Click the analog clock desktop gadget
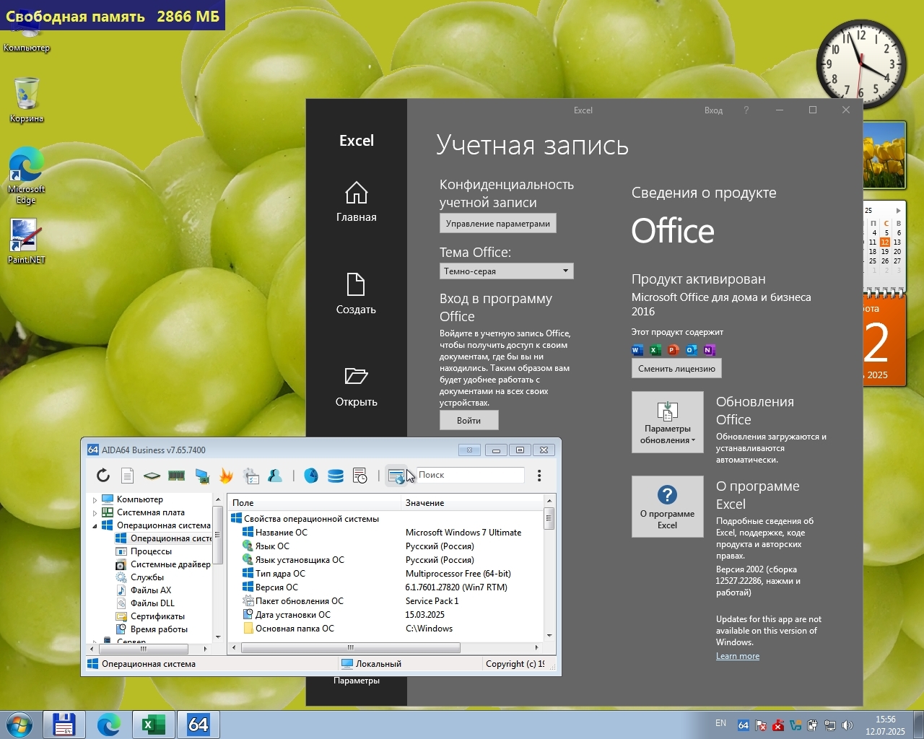Image resolution: width=924 pixels, height=739 pixels. point(861,64)
